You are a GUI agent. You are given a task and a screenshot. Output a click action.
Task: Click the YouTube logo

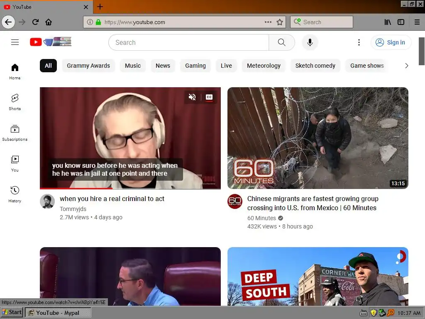click(x=51, y=42)
